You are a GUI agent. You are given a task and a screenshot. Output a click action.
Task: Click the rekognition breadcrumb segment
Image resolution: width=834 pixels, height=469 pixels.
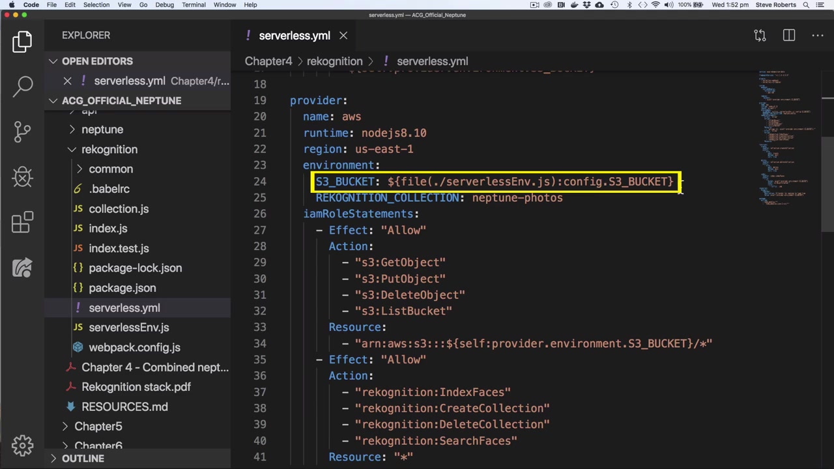334,61
